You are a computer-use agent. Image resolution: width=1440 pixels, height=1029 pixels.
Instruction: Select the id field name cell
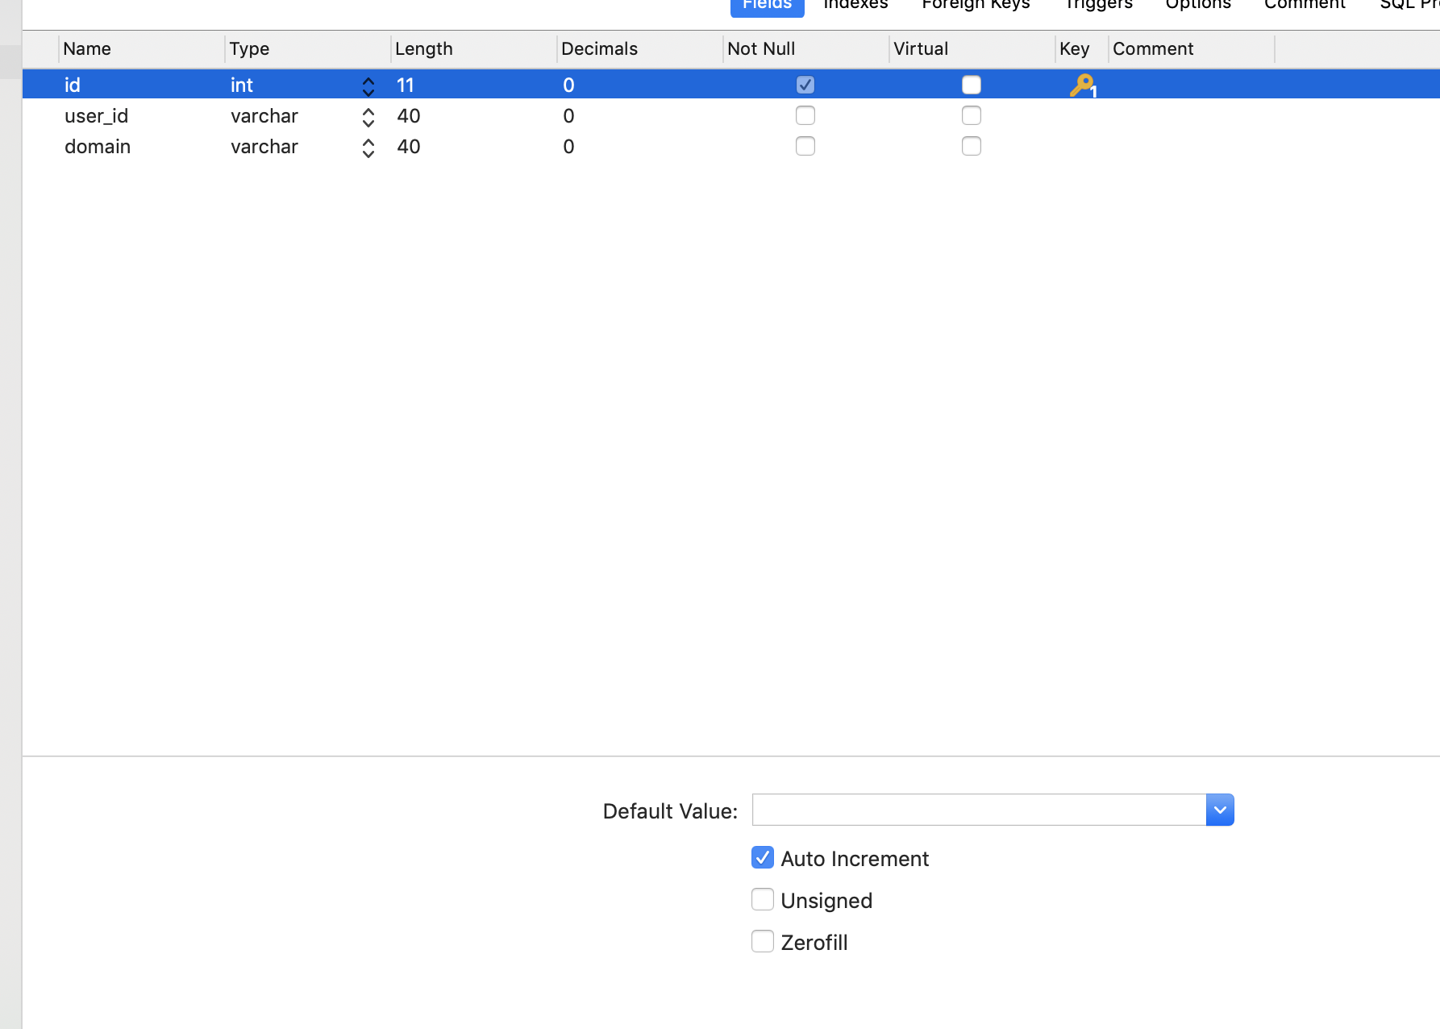142,85
